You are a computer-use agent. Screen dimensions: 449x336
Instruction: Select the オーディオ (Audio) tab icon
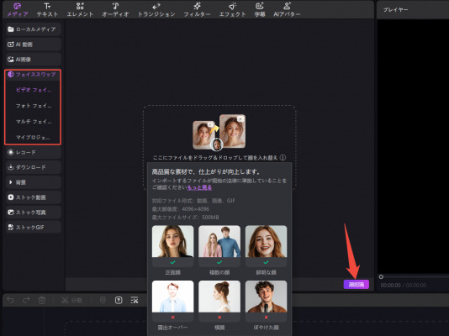[115, 6]
